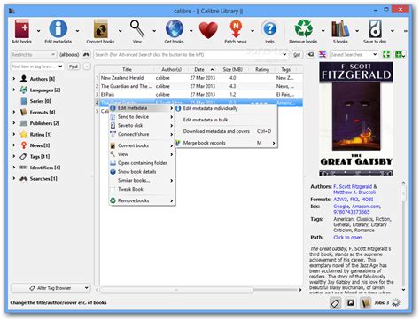Click the Save to disk icon

[375, 29]
